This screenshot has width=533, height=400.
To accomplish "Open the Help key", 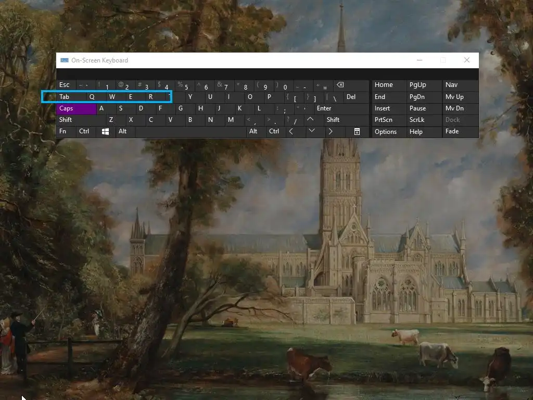I will (x=424, y=132).
